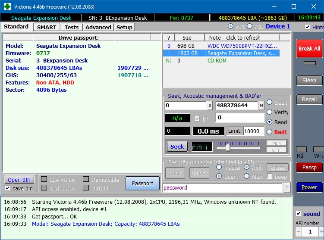
Task: Open the Standard tab
Action: click(x=16, y=27)
